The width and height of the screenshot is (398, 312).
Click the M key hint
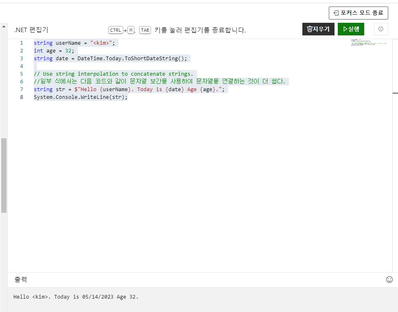(x=131, y=30)
